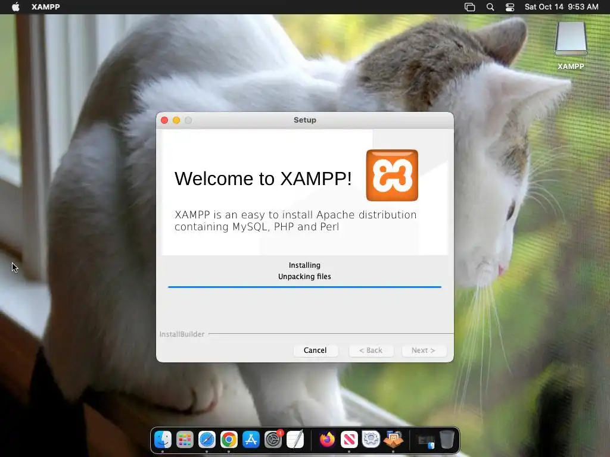Open the Apple menu
The height and width of the screenshot is (457, 610).
(x=15, y=7)
